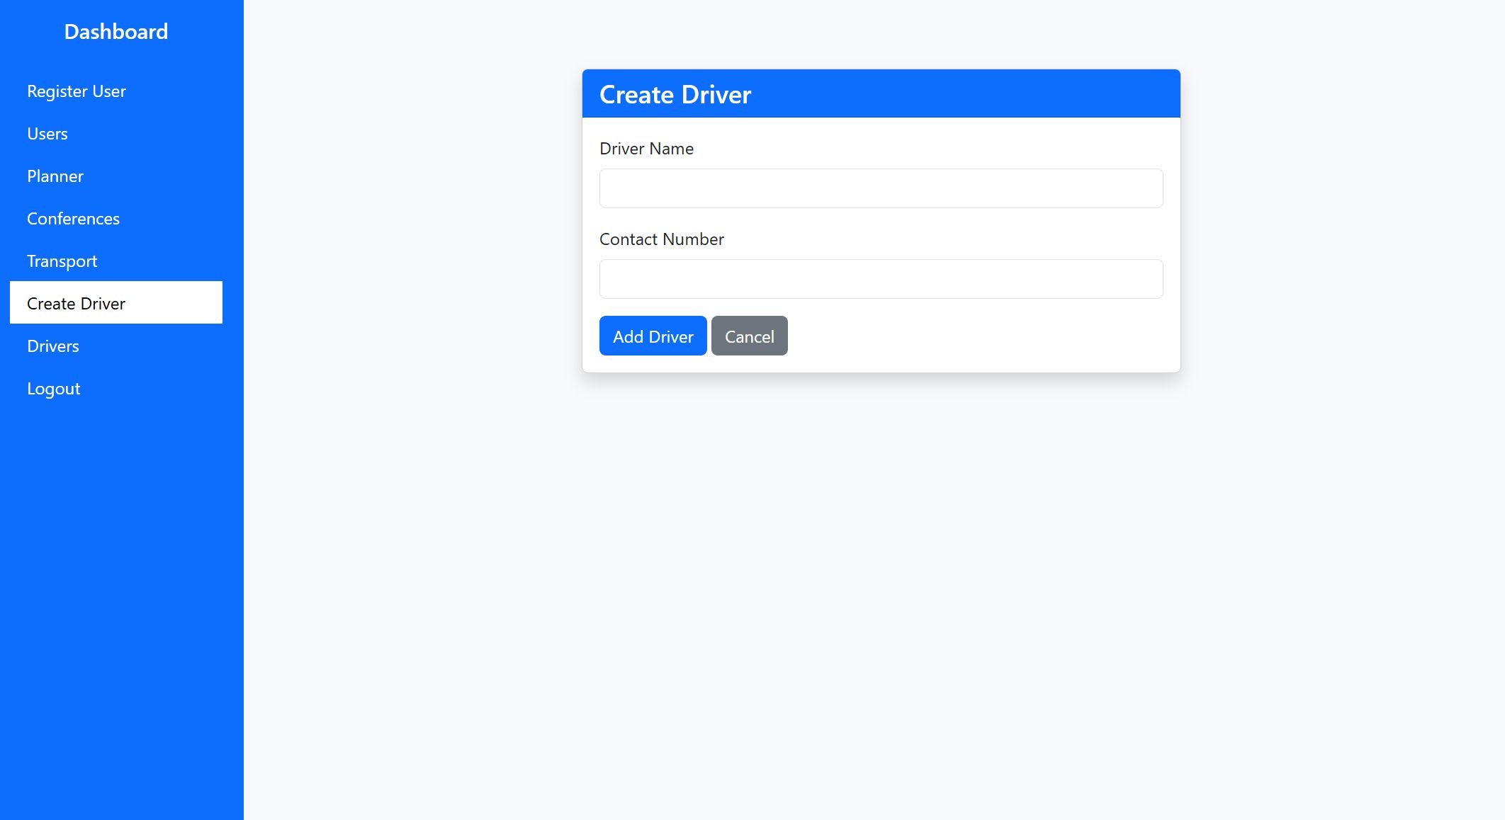The image size is (1505, 820).
Task: Select the highlighted Create Driver sidebar item
Action: [116, 303]
